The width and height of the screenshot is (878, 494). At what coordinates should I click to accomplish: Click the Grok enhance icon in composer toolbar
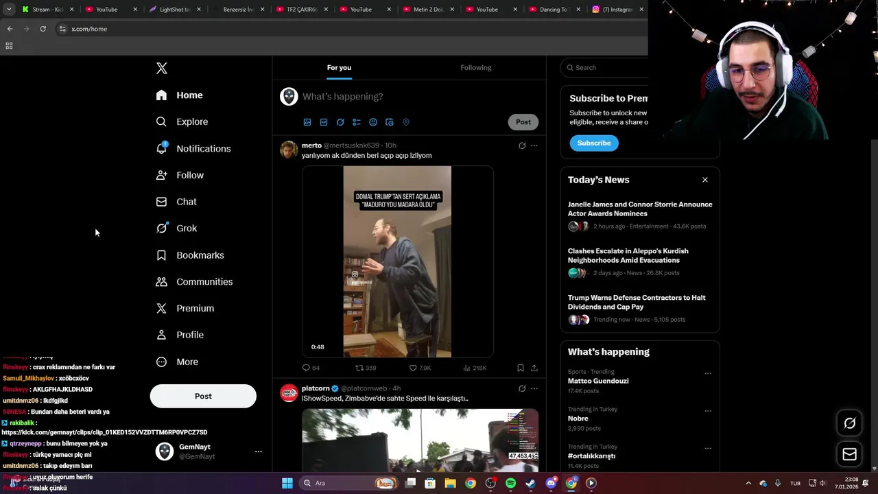click(x=340, y=122)
